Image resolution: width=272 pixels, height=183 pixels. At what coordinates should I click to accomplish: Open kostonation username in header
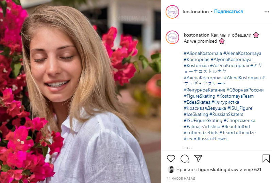tap(196, 12)
